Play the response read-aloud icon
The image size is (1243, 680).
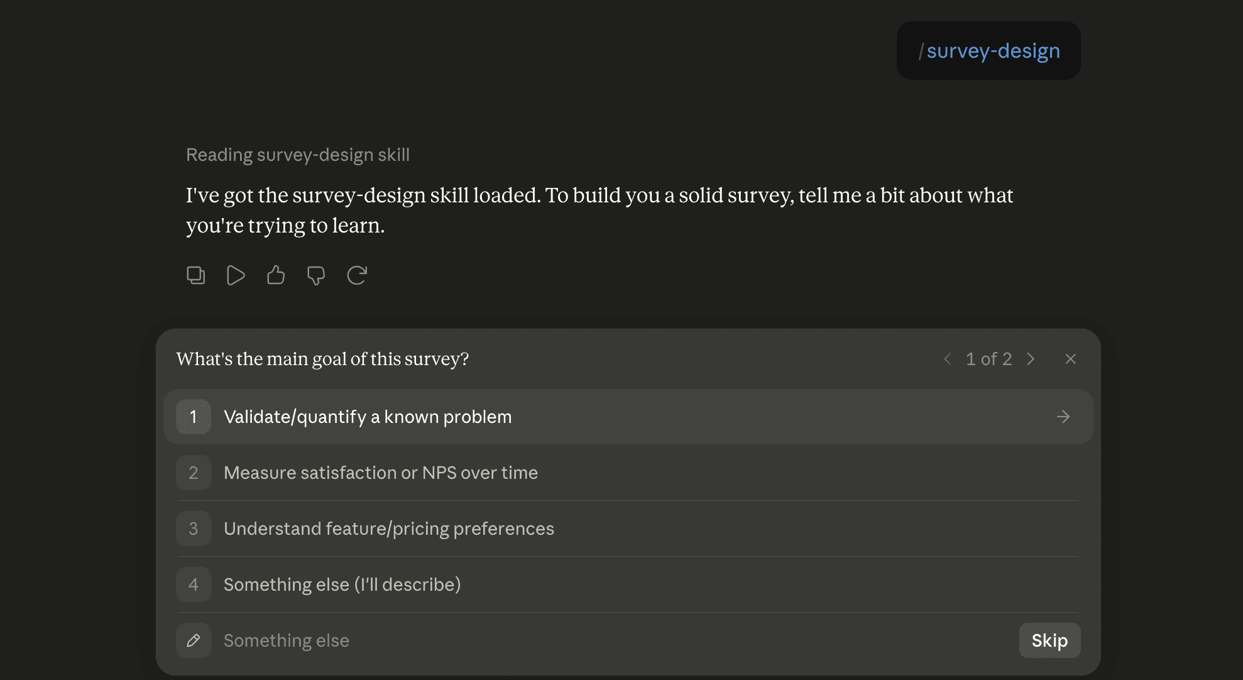pyautogui.click(x=236, y=275)
